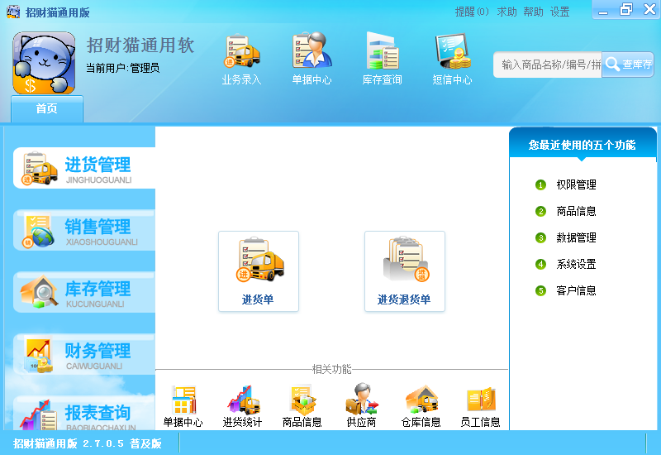The image size is (661, 455).
Task: Open 业务录入 truck icon in top toolbar
Action: click(x=242, y=59)
